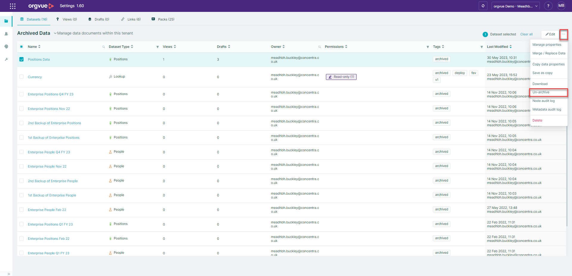The width and height of the screenshot is (572, 276).
Task: Click the Lookup type icon for Currency
Action: (x=111, y=77)
